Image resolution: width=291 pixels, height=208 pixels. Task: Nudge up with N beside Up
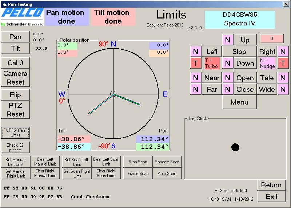pos(228,40)
